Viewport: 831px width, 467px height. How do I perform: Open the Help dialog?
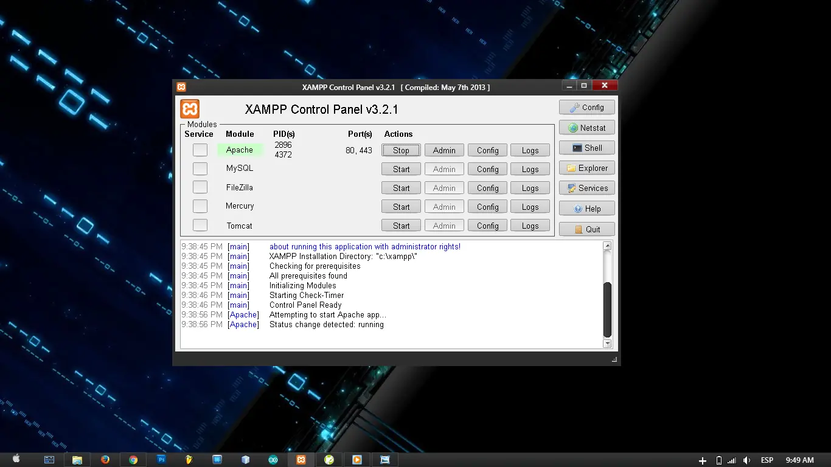587,209
